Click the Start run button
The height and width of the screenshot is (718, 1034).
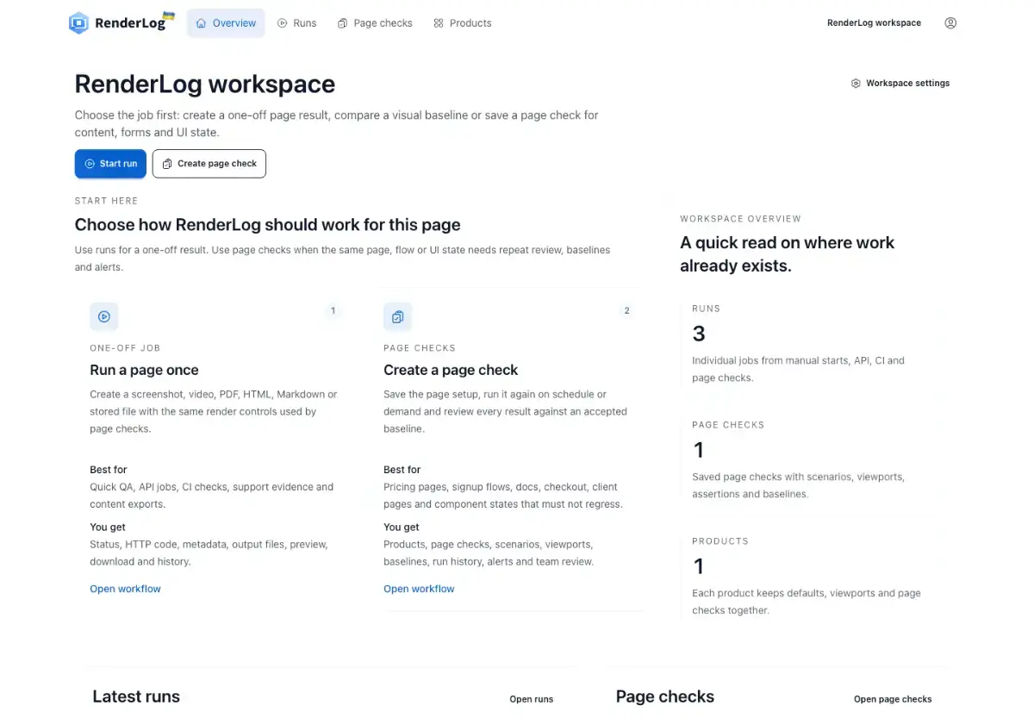pos(110,164)
